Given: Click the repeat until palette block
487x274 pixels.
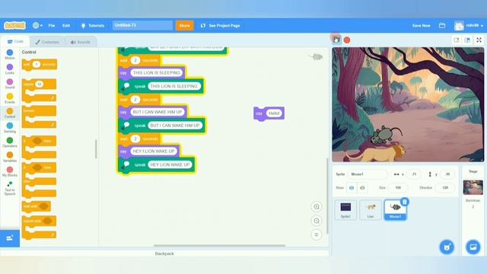Looking at the screenshot, I should (x=39, y=228).
